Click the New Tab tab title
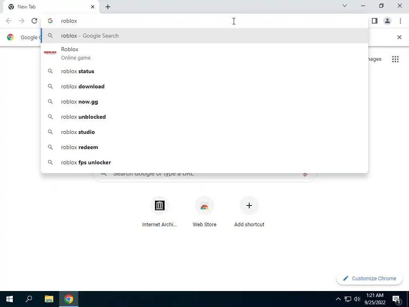Screen dimensions: 409x307 coord(27,7)
